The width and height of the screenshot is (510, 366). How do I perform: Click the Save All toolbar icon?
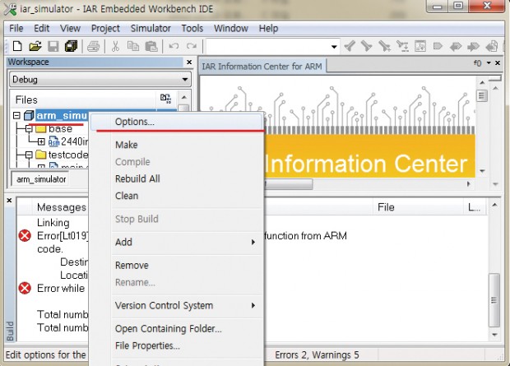72,46
